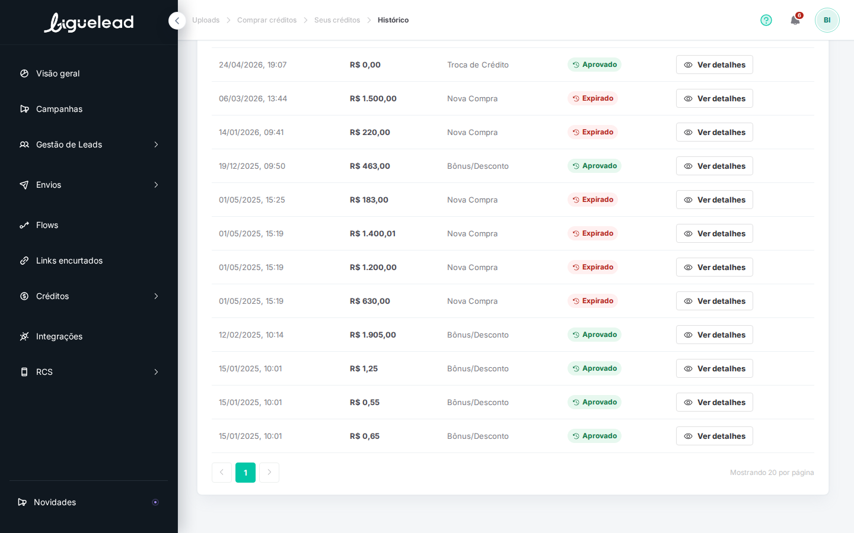Screen dimensions: 854x533
Task: Open Ver detalhes for R$ 0,65 row
Action: click(715, 436)
